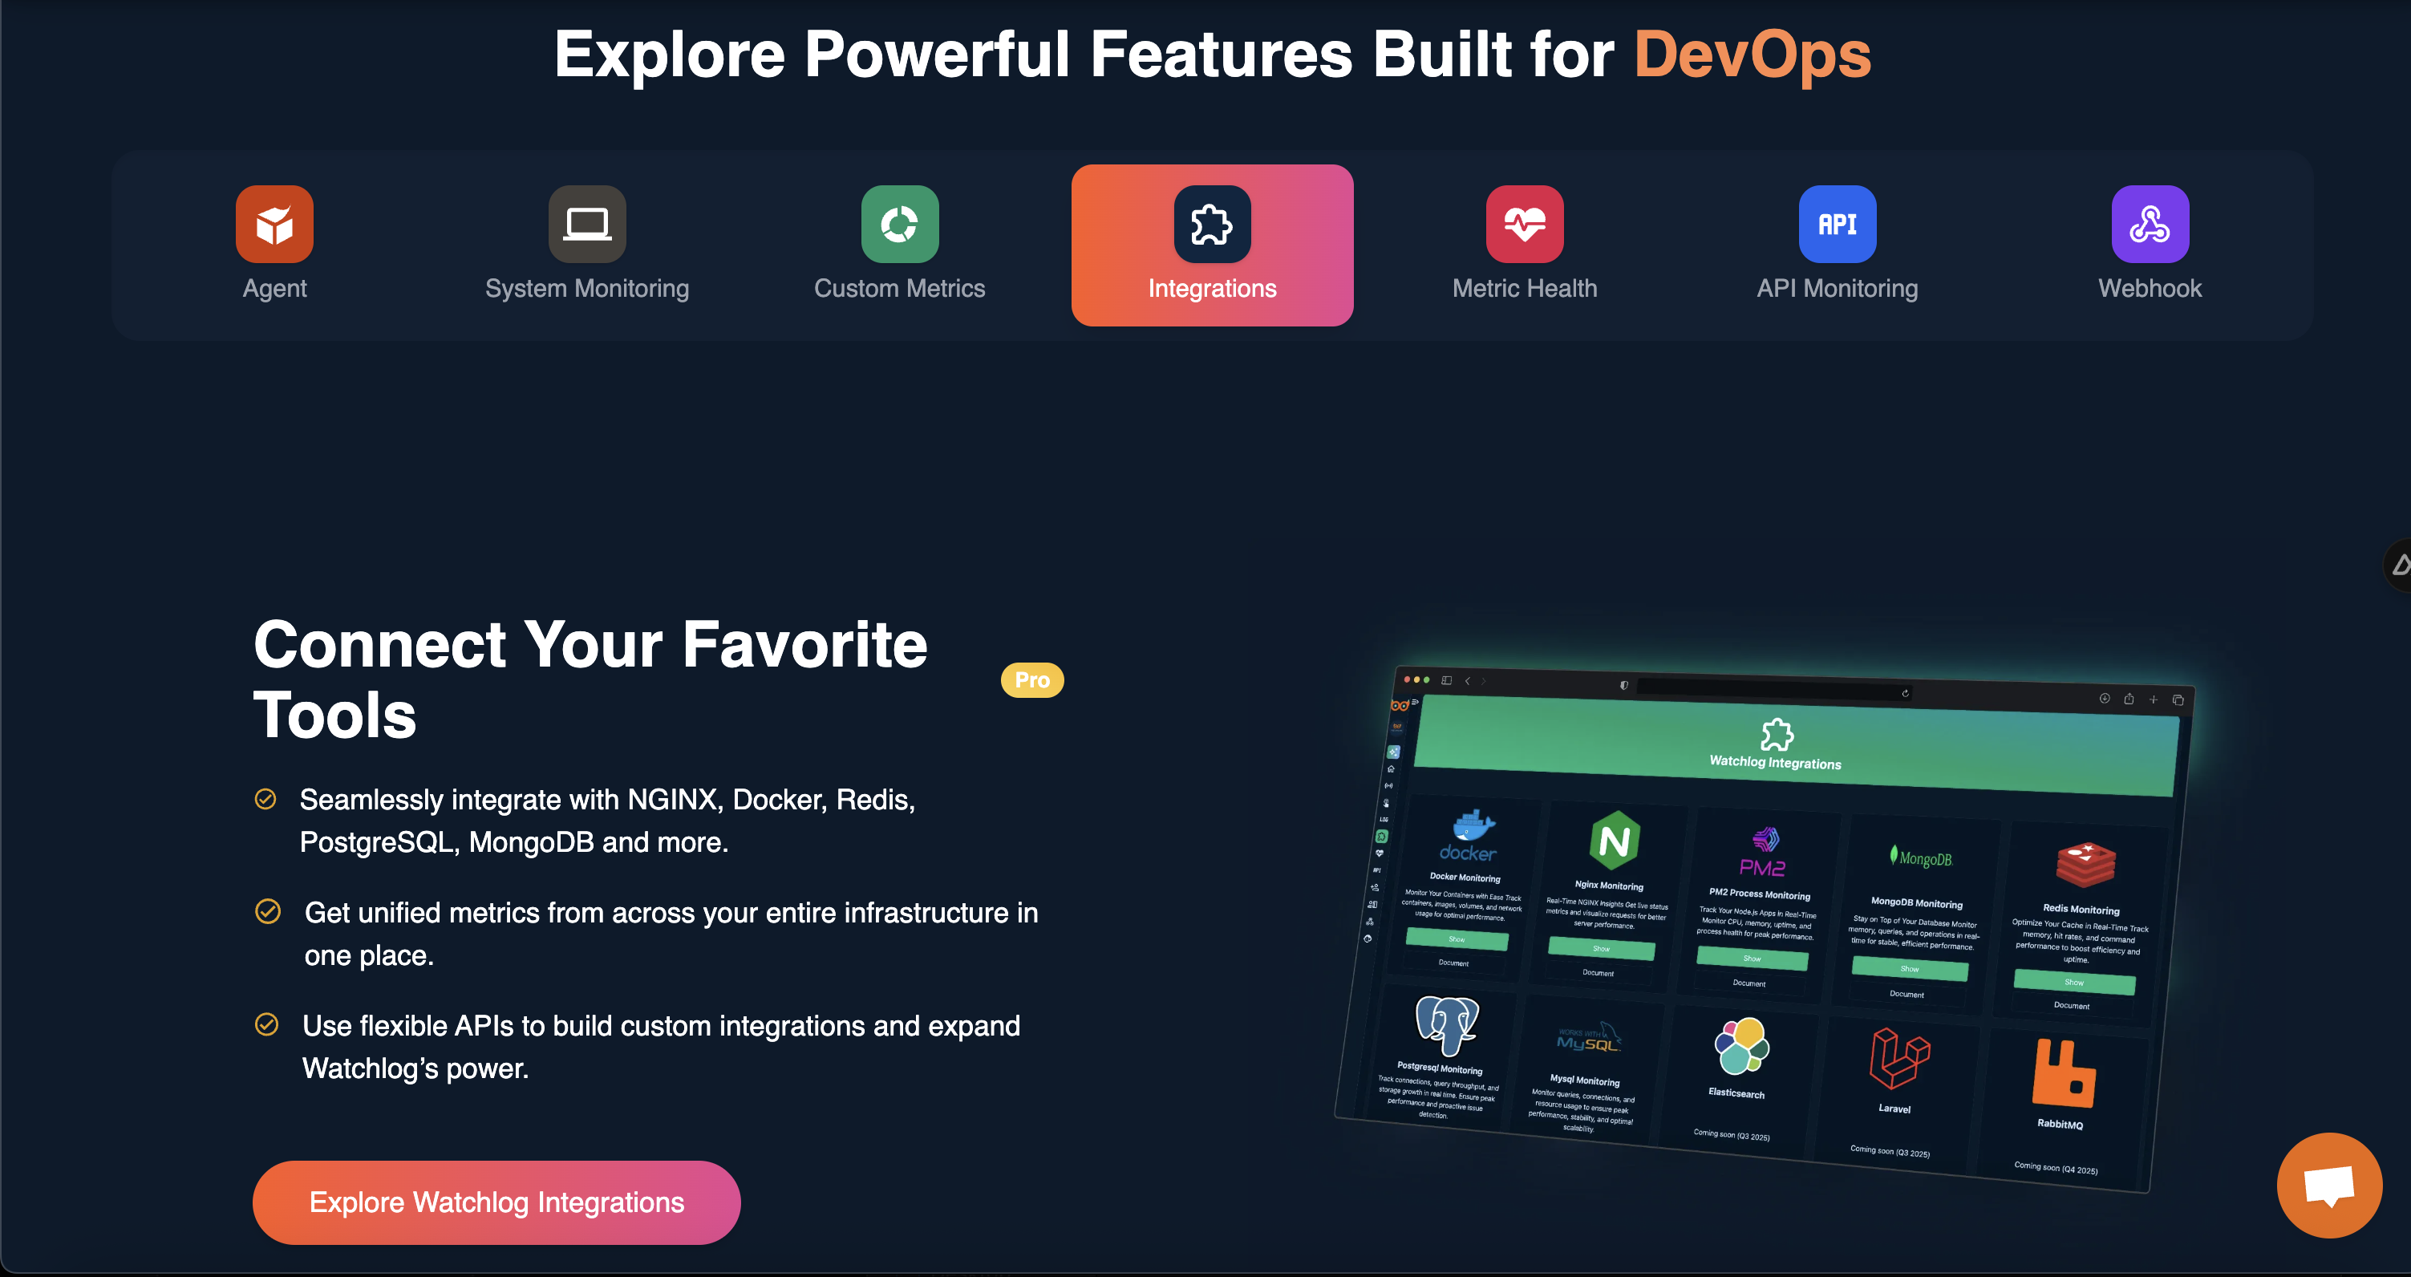This screenshot has height=1277, width=2411.
Task: Click the Integrations puzzle piece icon
Action: pyautogui.click(x=1212, y=224)
